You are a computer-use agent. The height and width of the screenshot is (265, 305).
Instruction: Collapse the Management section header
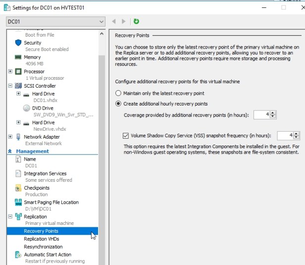(10, 151)
